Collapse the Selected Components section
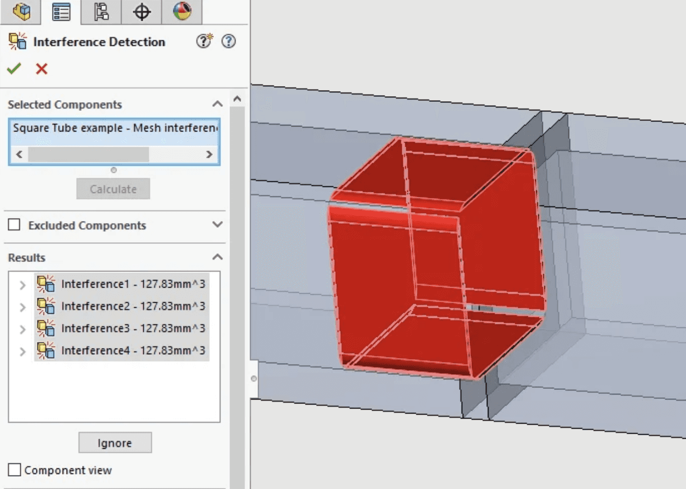 [x=217, y=104]
